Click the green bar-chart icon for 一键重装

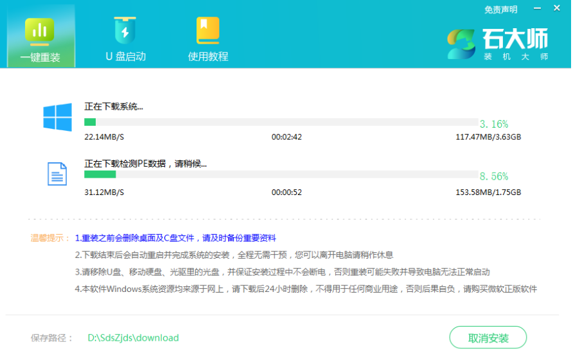pyautogui.click(x=39, y=30)
